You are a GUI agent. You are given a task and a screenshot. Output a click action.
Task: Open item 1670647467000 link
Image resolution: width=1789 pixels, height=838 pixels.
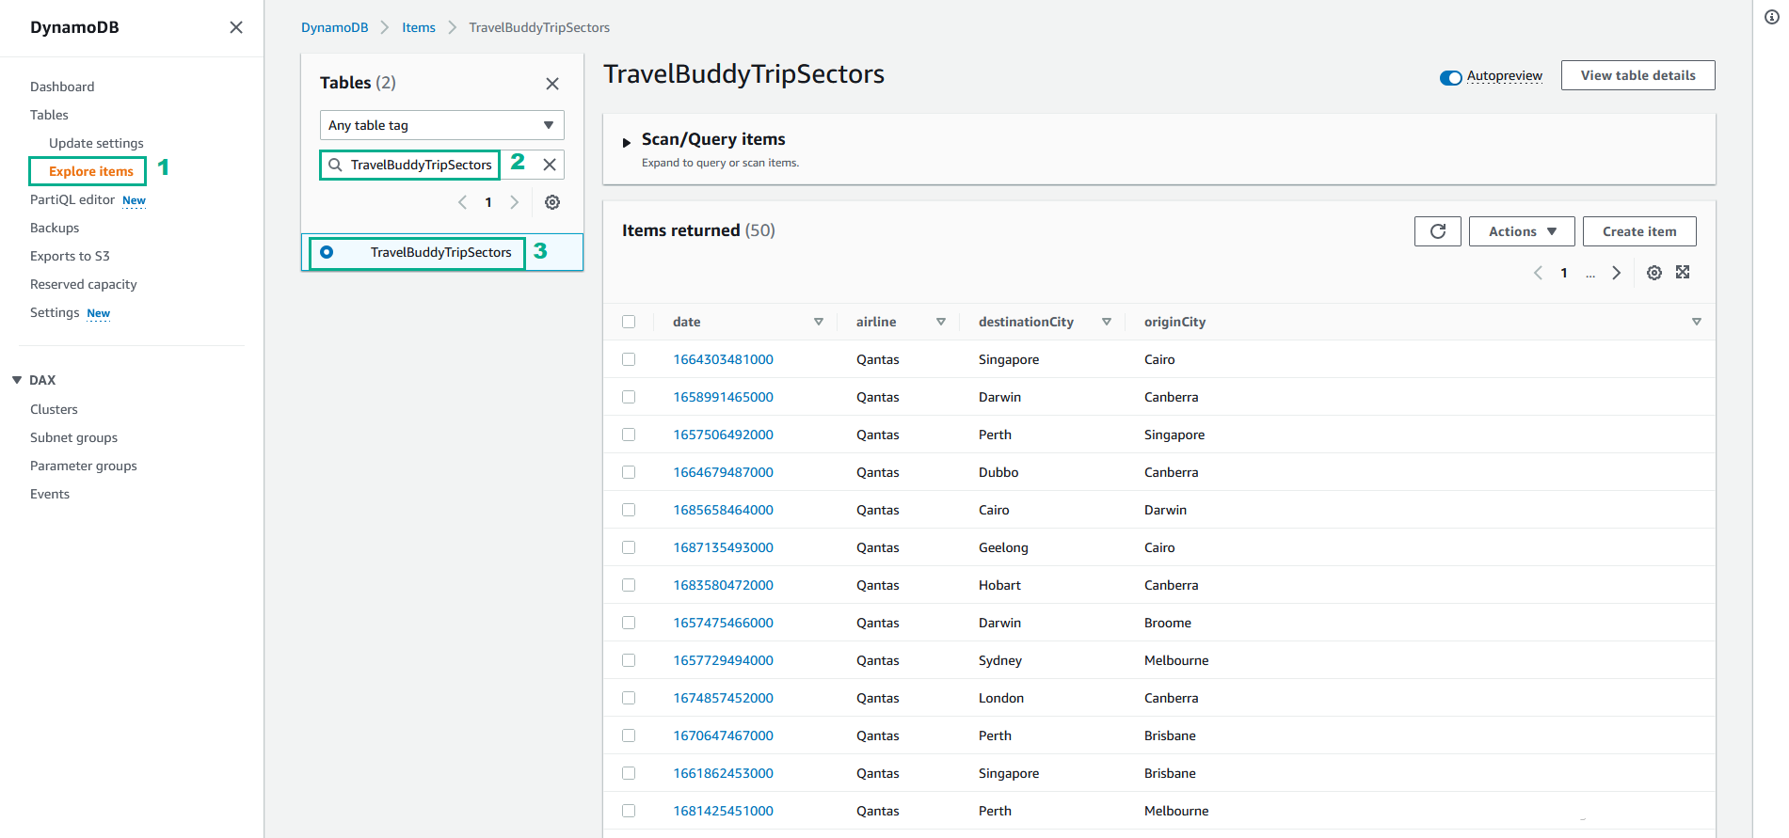(723, 735)
